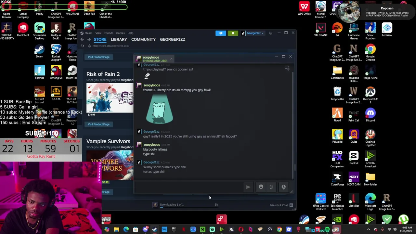The image size is (416, 234).
Task: Open Big Picture mode icon in Steam
Action: (270, 33)
